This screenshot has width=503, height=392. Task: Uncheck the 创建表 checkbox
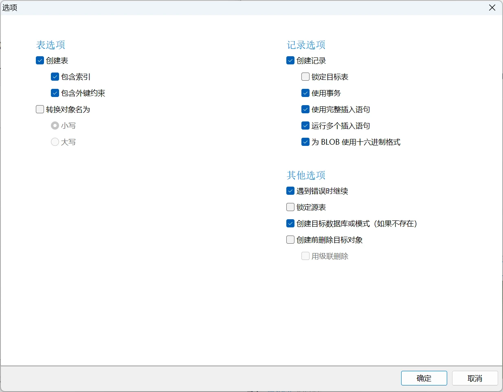click(40, 61)
